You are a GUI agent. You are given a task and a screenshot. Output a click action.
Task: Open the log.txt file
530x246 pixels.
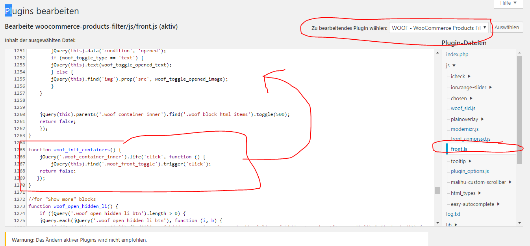pyautogui.click(x=453, y=214)
